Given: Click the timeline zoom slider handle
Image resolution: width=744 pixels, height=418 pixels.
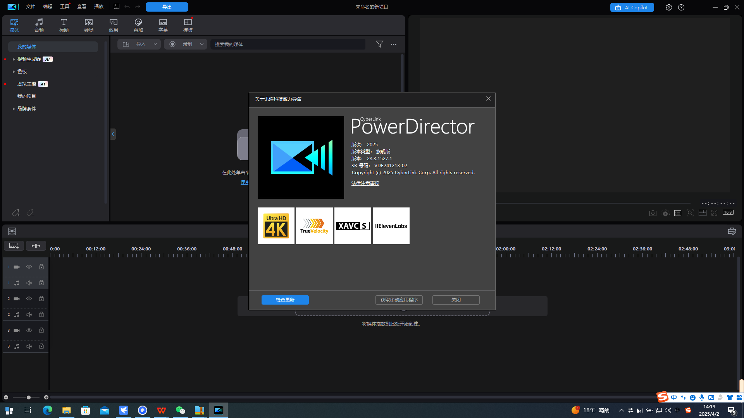Looking at the screenshot, I should (x=28, y=397).
